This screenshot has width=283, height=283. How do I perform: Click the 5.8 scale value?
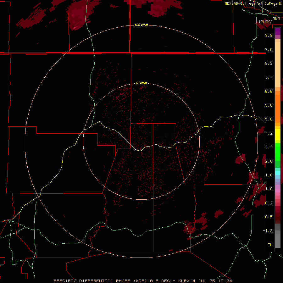click(x=269, y=105)
